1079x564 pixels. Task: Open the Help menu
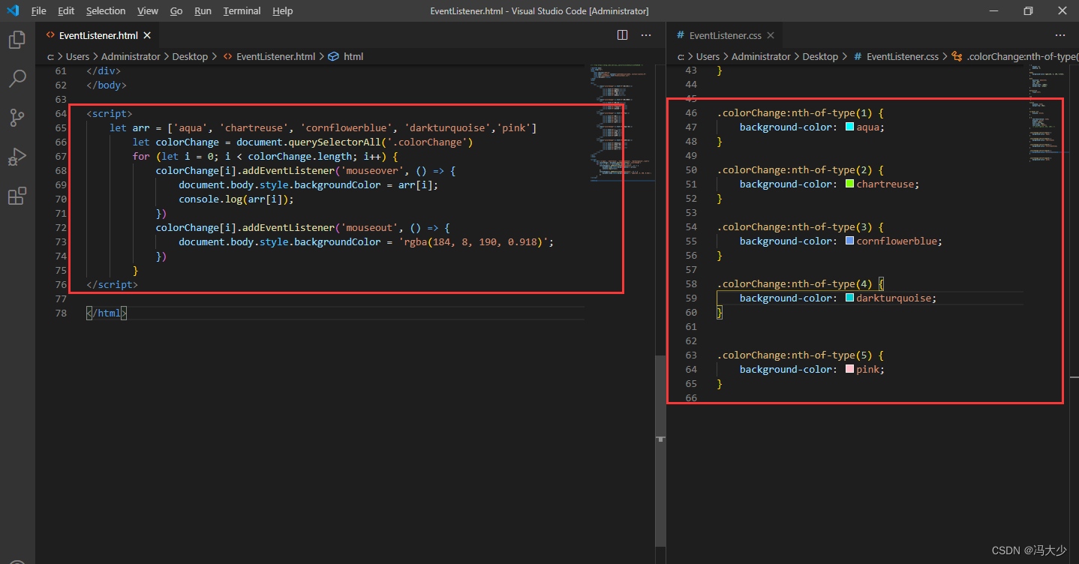tap(283, 11)
